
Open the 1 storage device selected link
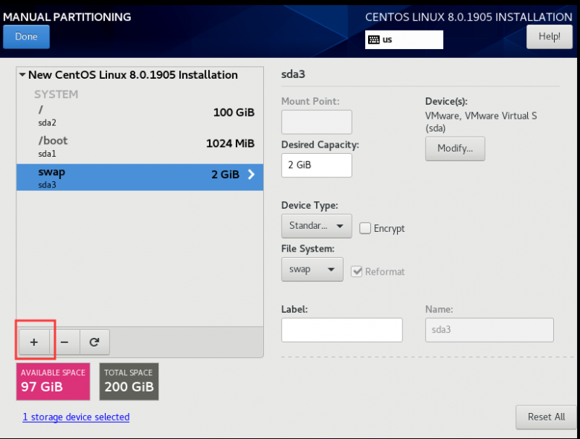pos(76,417)
